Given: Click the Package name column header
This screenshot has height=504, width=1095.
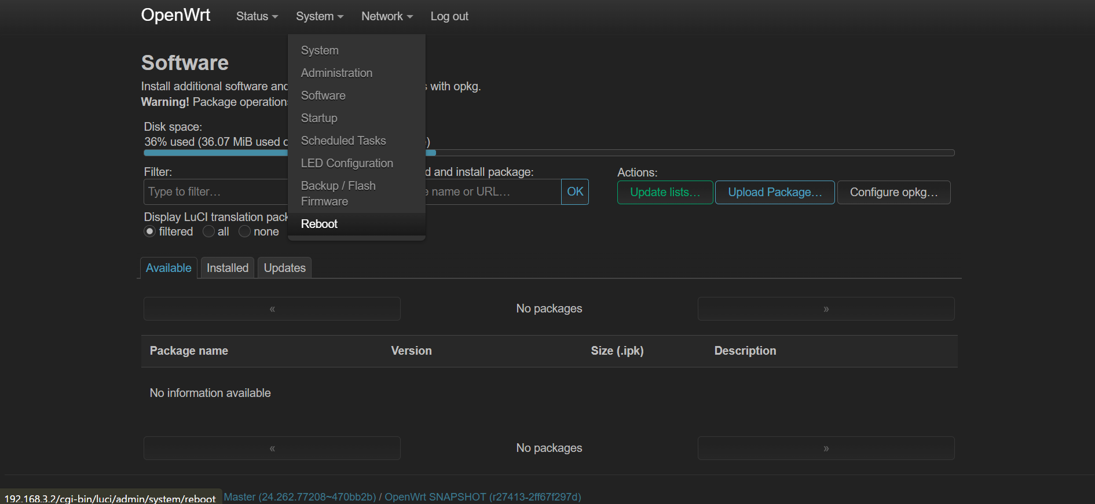Looking at the screenshot, I should [189, 351].
